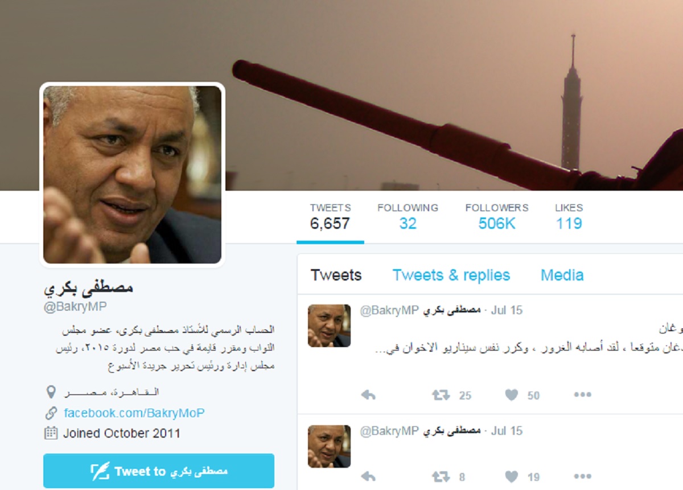
Task: Open the Media tab
Action: click(x=562, y=275)
